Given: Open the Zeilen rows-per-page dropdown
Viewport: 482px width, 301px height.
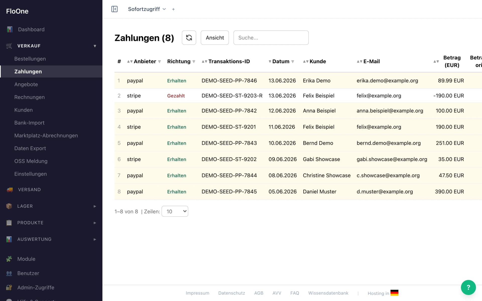Looking at the screenshot, I should click(175, 211).
